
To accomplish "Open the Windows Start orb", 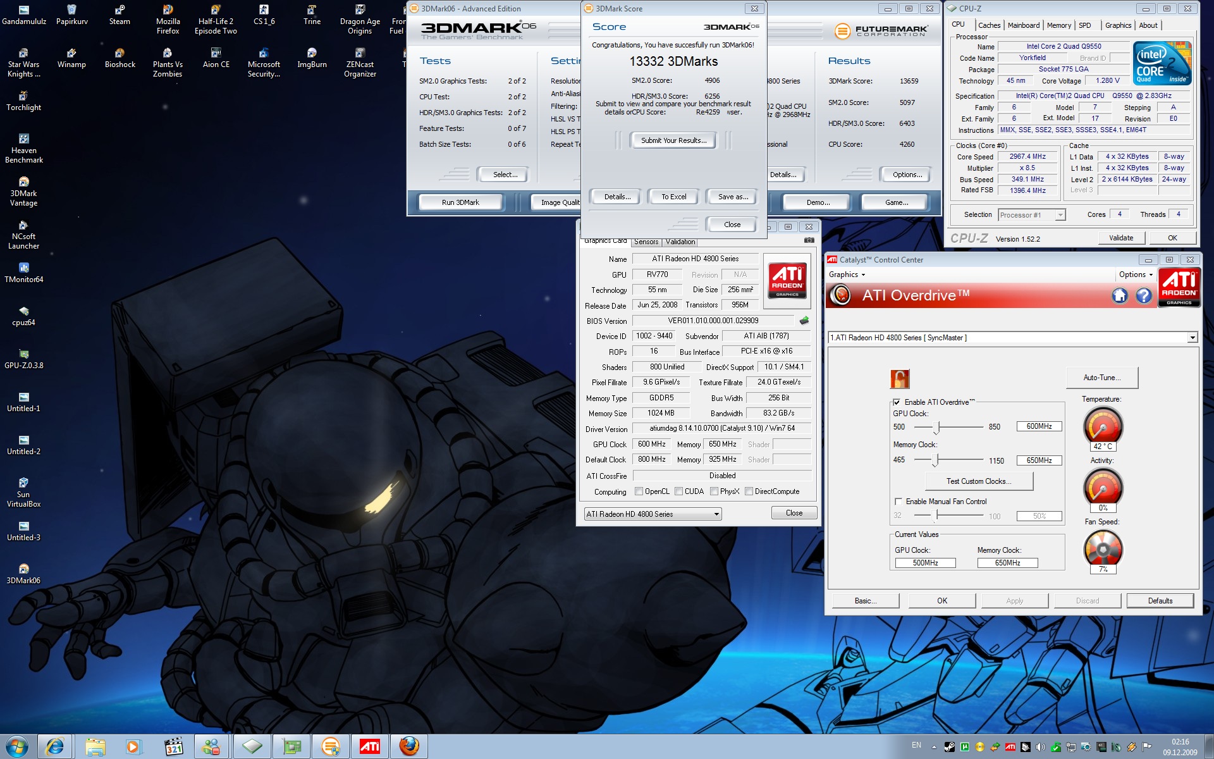I will click(17, 747).
